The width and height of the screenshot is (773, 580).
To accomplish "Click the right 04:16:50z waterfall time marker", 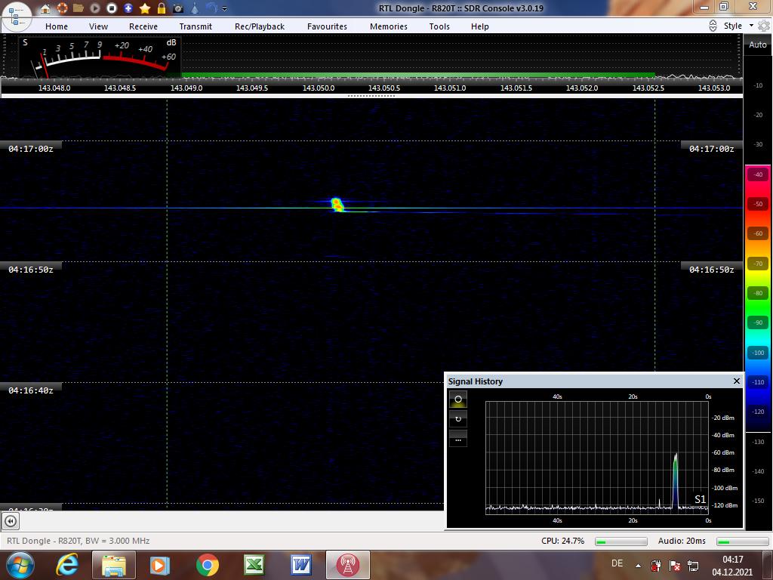I will pos(711,270).
